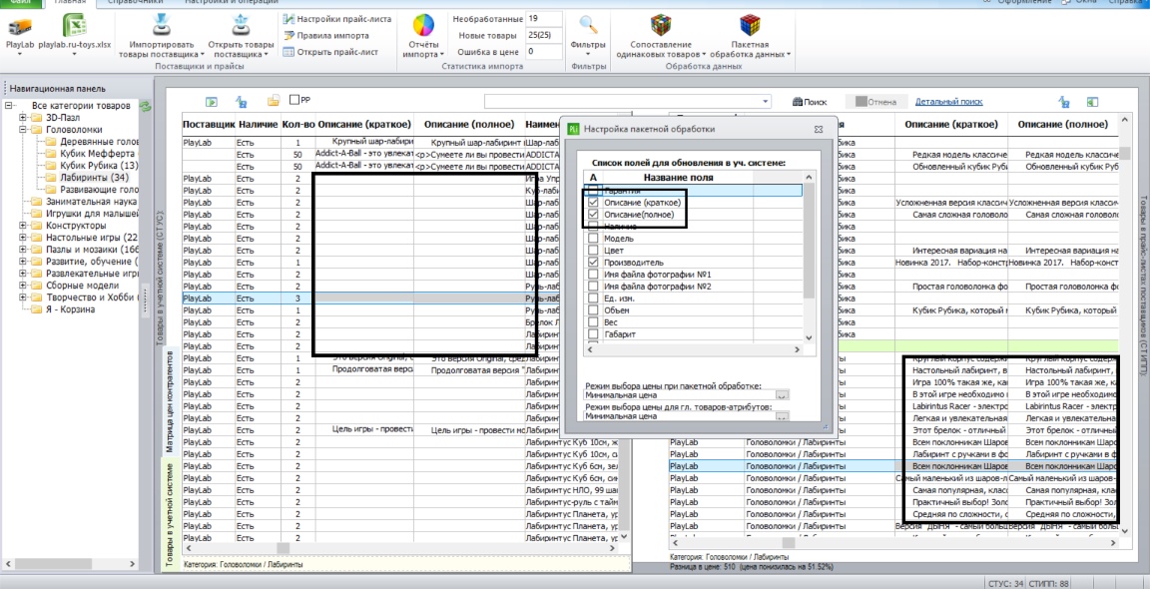Open price mode dropdown for пакетной обработке
Screen dimensions: 1150x589
tap(782, 395)
